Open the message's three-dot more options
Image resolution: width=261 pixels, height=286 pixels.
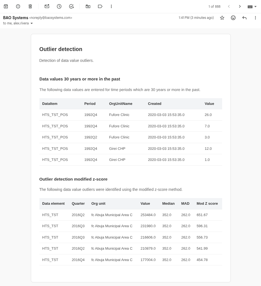click(x=255, y=18)
